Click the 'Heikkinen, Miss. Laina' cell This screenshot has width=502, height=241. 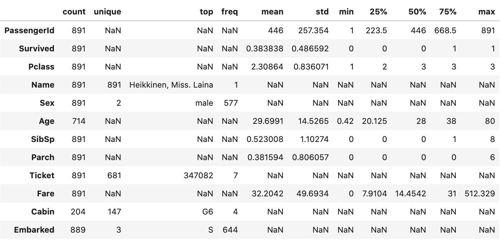click(x=171, y=85)
